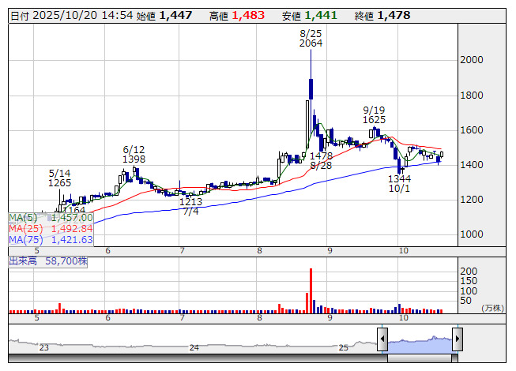Click the 6/12 high marker 1398
This screenshot has width=516, height=371.
pyautogui.click(x=134, y=159)
